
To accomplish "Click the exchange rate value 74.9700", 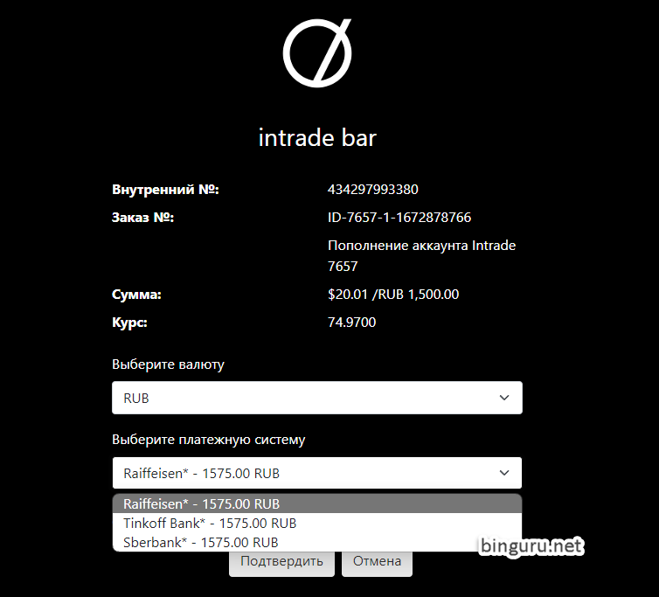I will coord(351,322).
